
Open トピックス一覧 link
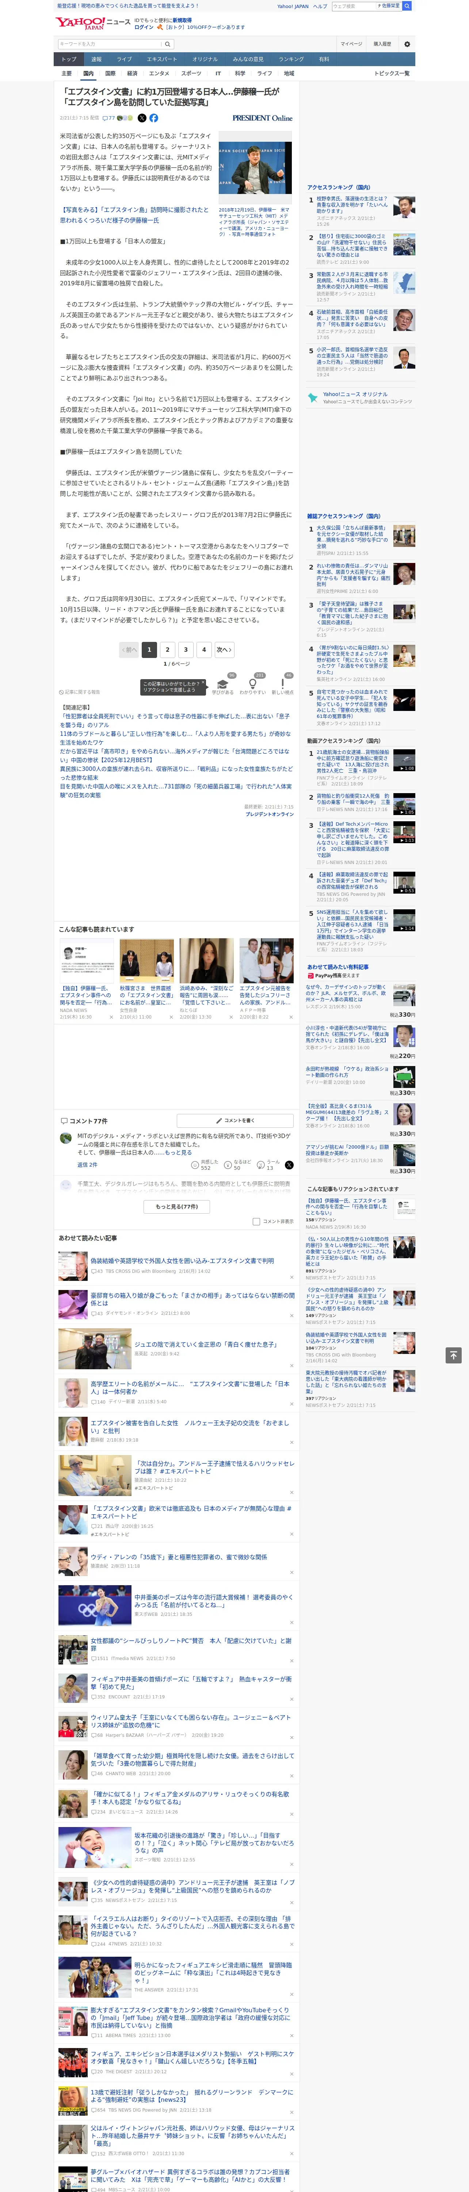coord(392,73)
